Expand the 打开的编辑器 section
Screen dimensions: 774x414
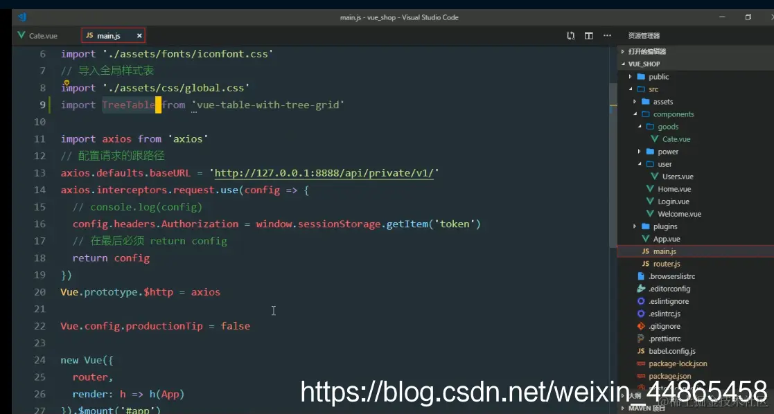[x=623, y=51]
